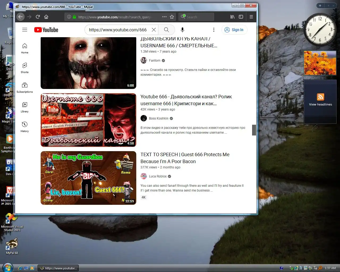Launch Internet Explorer from quick launch
Screen dimensions: 340x272
point(20,268)
